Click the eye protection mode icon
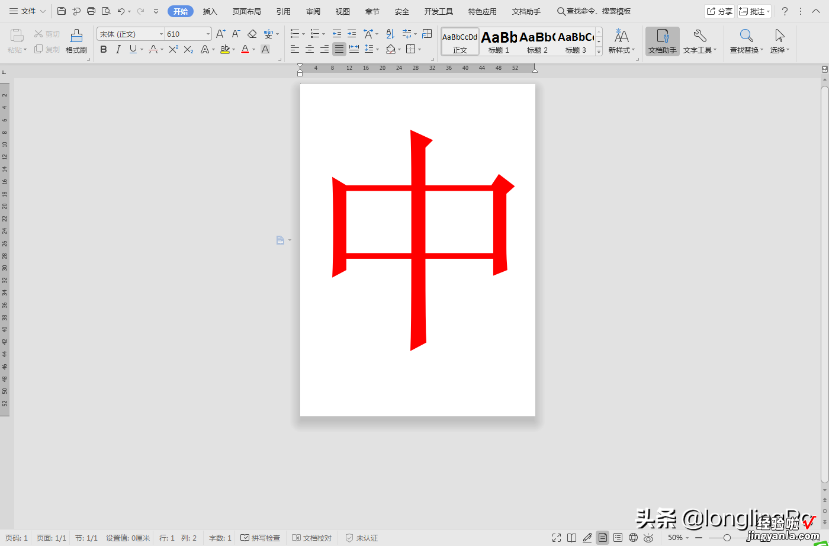Viewport: 829px width, 546px height. [649, 538]
